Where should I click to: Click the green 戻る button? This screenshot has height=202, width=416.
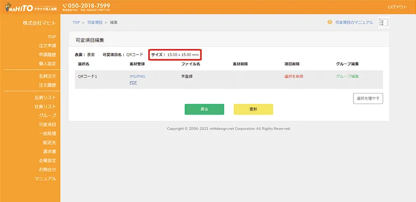click(x=204, y=109)
